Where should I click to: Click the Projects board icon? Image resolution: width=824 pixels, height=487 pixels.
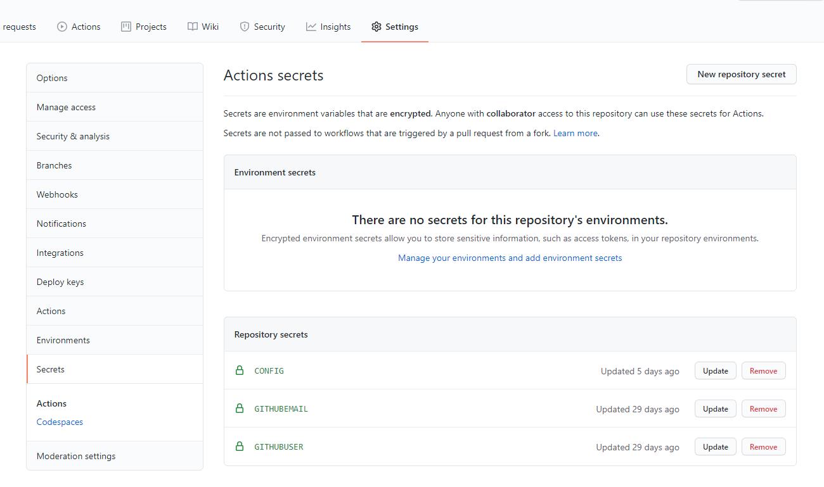126,27
